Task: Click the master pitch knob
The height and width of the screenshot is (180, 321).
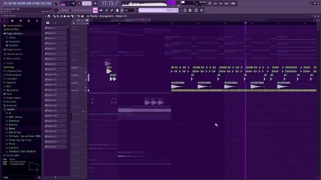Action: (x=56, y=10)
